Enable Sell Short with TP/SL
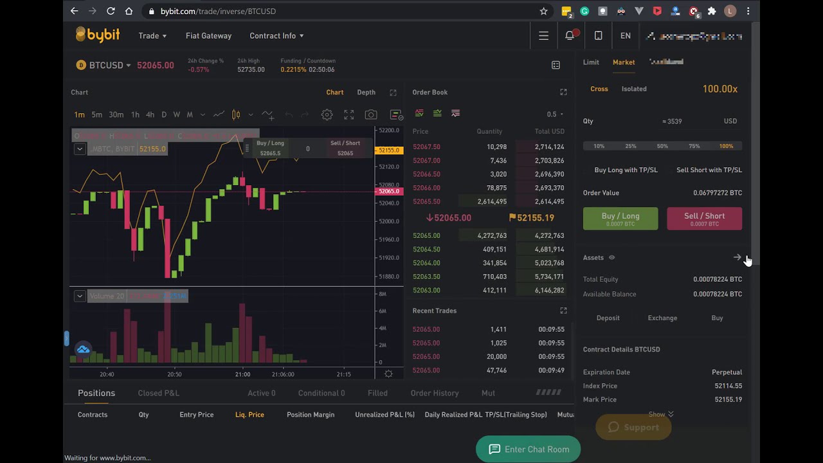Viewport: 823px width, 463px height. (x=709, y=170)
